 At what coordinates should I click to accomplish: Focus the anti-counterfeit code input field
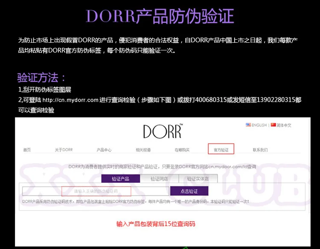(96, 191)
